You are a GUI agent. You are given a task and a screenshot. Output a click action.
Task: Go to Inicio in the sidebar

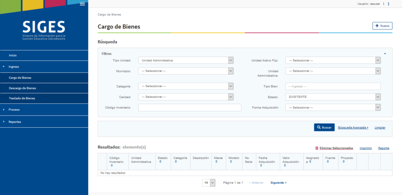pyautogui.click(x=44, y=55)
